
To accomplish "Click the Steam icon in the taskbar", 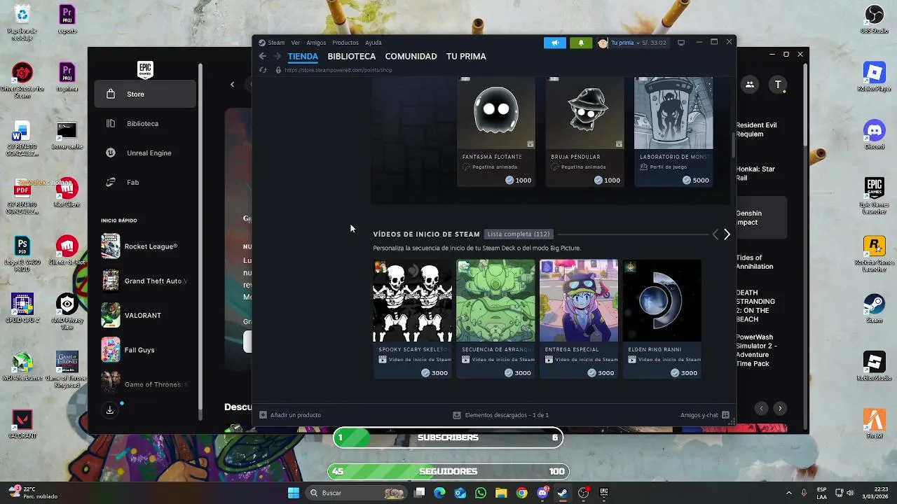I will point(562,493).
